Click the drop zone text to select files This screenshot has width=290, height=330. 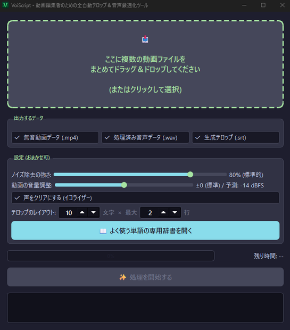[x=145, y=75]
